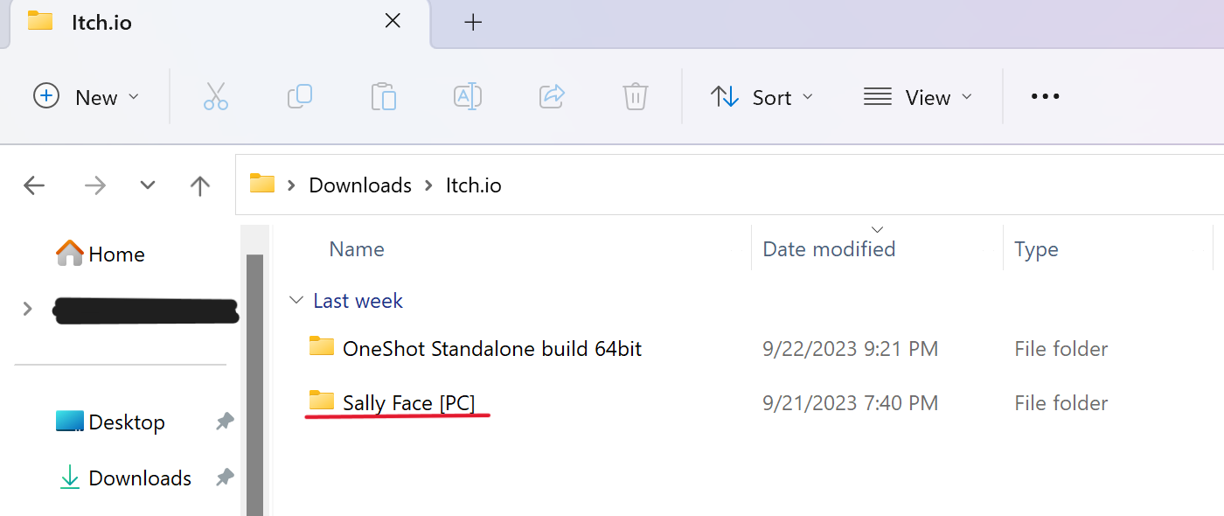Viewport: 1224px width, 516px height.
Task: Click the Paste clipboard icon
Action: (x=383, y=96)
